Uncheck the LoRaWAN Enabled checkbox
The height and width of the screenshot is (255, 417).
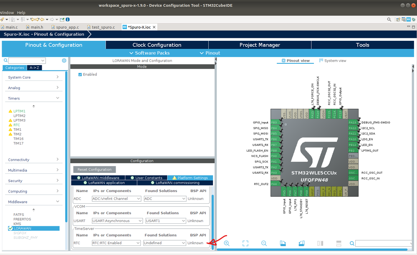(80, 75)
